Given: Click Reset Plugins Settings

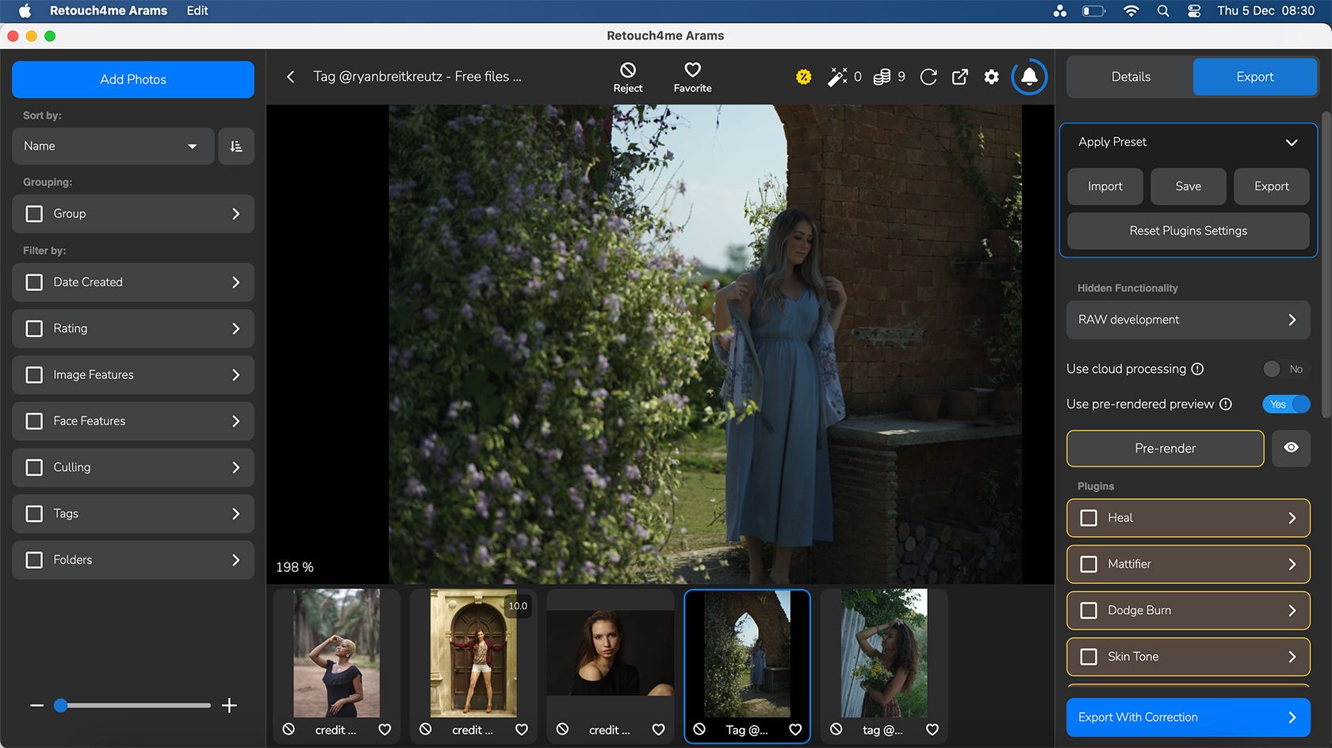Looking at the screenshot, I should 1188,231.
